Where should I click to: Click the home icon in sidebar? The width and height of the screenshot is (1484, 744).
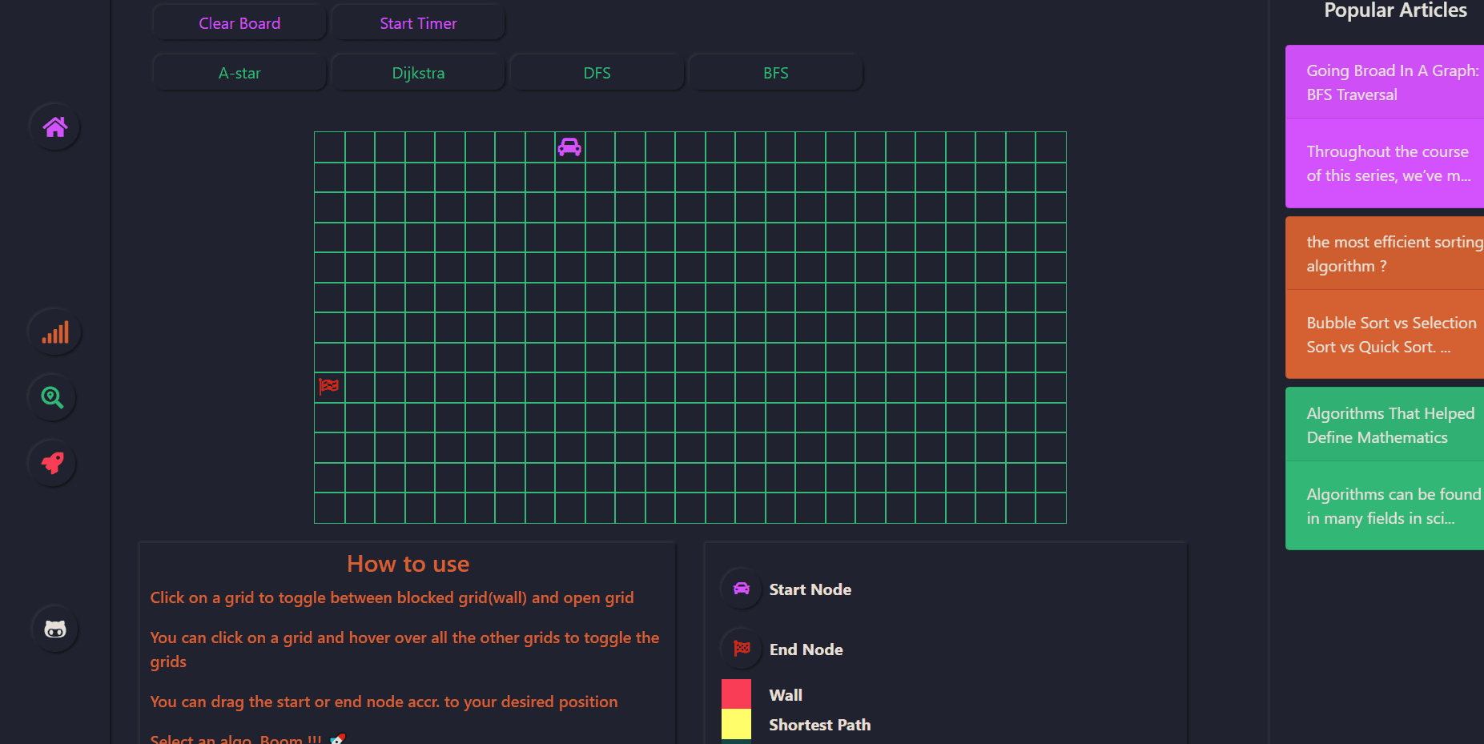[54, 127]
